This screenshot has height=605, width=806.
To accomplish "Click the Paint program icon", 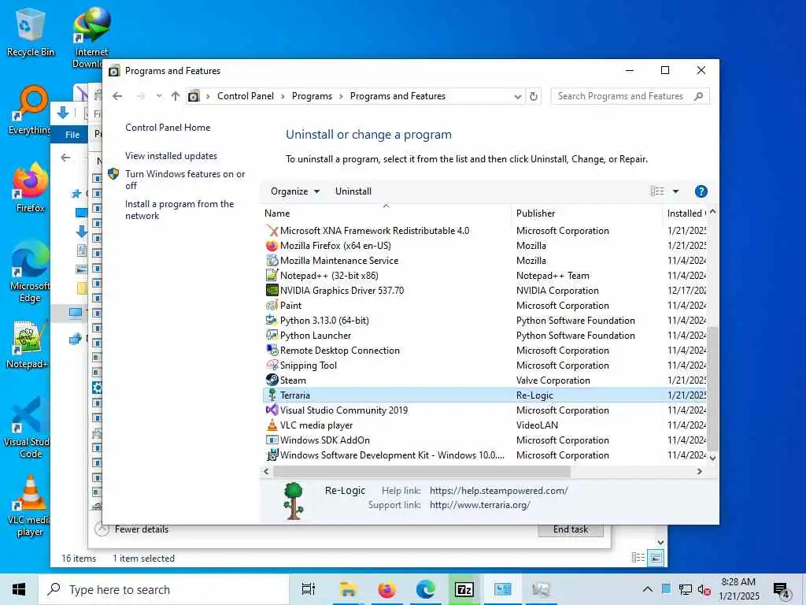I will click(x=272, y=306).
